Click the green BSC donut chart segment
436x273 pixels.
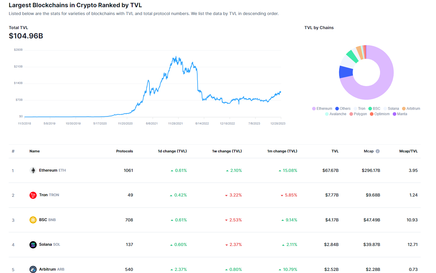[x=352, y=56]
